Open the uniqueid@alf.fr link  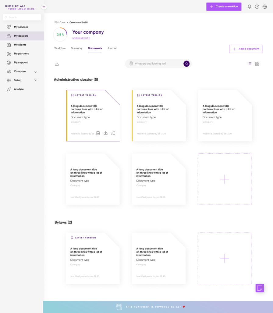point(81,38)
